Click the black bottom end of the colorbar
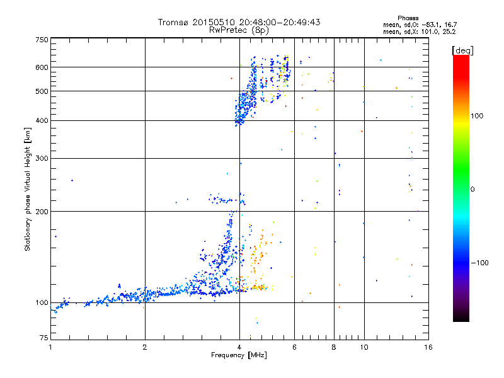The image size is (504, 378). tap(461, 317)
